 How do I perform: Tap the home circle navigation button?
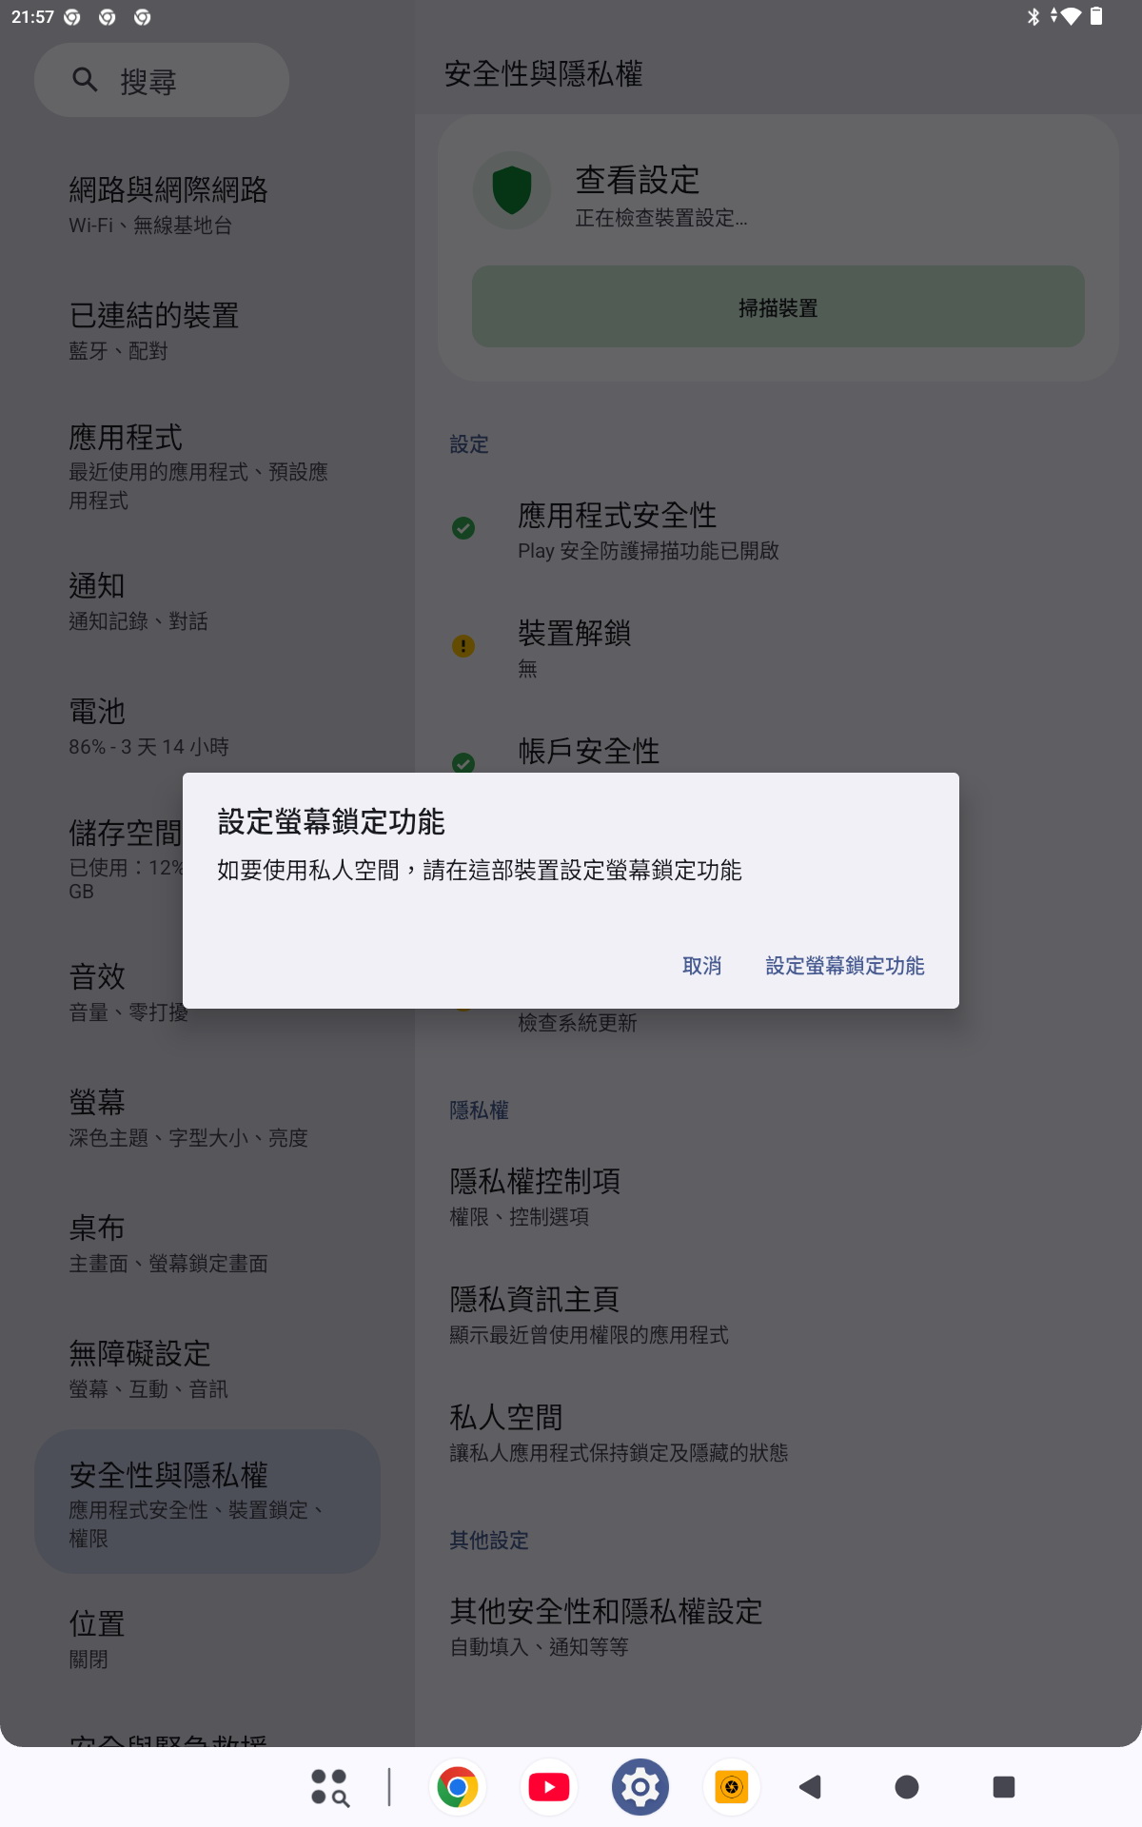click(907, 1787)
